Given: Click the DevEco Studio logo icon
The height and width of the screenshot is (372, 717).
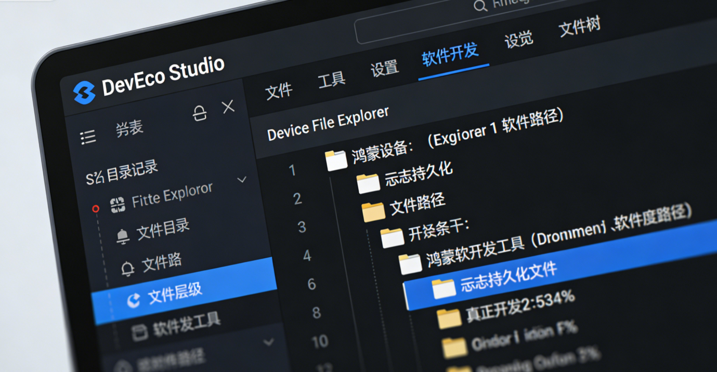Looking at the screenshot, I should pyautogui.click(x=84, y=92).
